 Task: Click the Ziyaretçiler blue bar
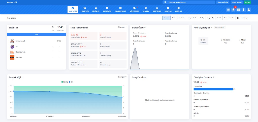pos(213,89)
